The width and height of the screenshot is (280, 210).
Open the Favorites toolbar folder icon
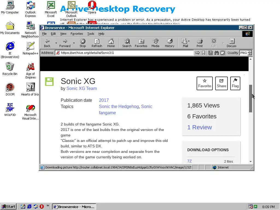(x=141, y=43)
